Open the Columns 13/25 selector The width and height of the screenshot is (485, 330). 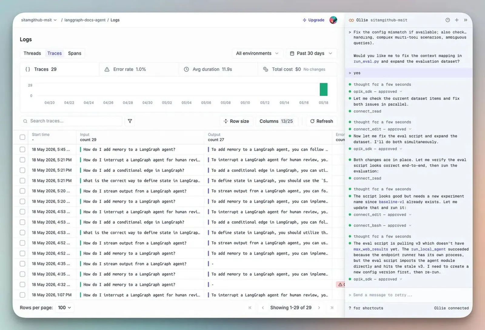tap(276, 121)
